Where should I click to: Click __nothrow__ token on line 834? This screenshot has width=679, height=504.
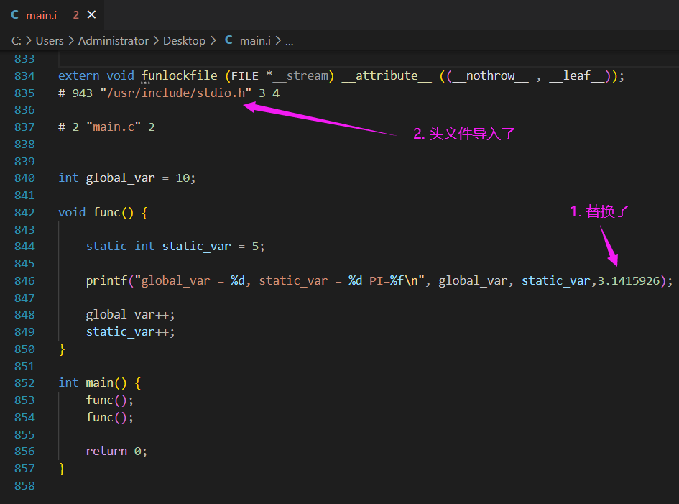click(x=490, y=75)
